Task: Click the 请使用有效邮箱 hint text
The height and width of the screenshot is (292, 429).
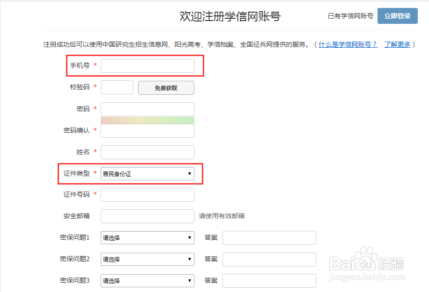Action: pyautogui.click(x=222, y=216)
